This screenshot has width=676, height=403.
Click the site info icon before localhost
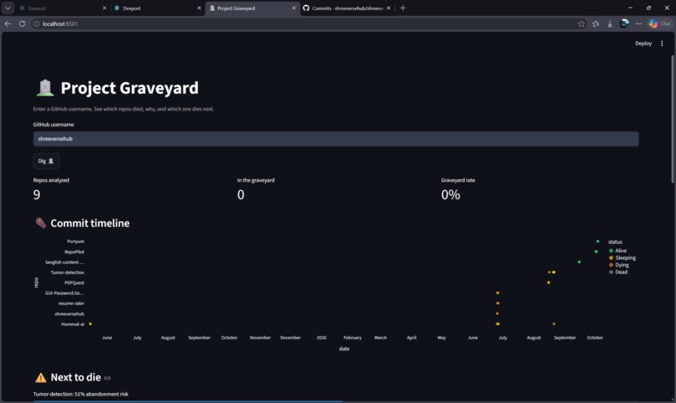(37, 23)
